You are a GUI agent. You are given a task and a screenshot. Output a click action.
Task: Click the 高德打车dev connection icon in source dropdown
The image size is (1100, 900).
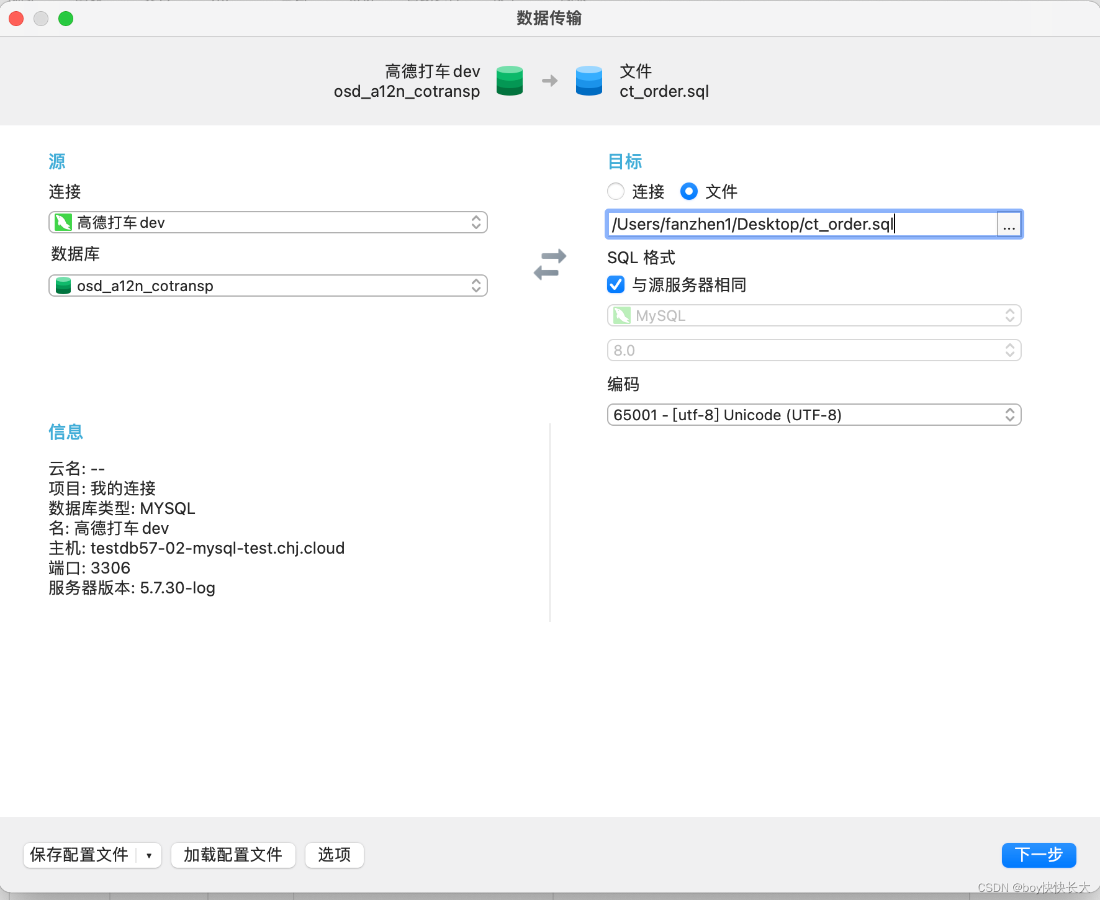[x=63, y=222]
